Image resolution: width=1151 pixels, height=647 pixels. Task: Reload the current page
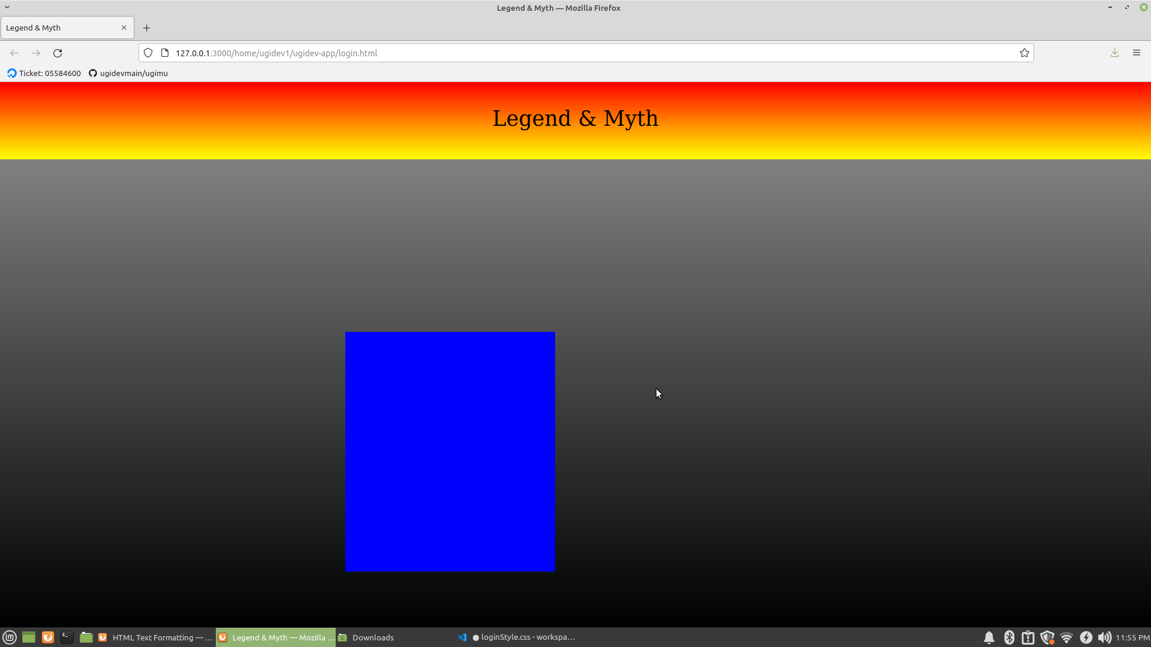click(x=58, y=53)
